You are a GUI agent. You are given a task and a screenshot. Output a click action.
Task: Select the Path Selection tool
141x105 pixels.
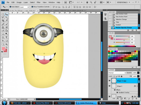(3, 41)
